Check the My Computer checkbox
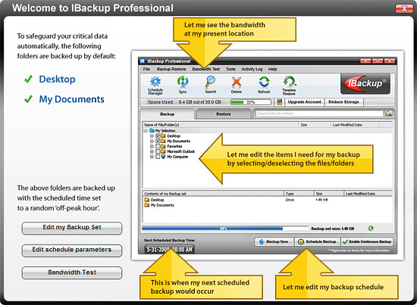Screen dimensions: 417x305 point(158,157)
